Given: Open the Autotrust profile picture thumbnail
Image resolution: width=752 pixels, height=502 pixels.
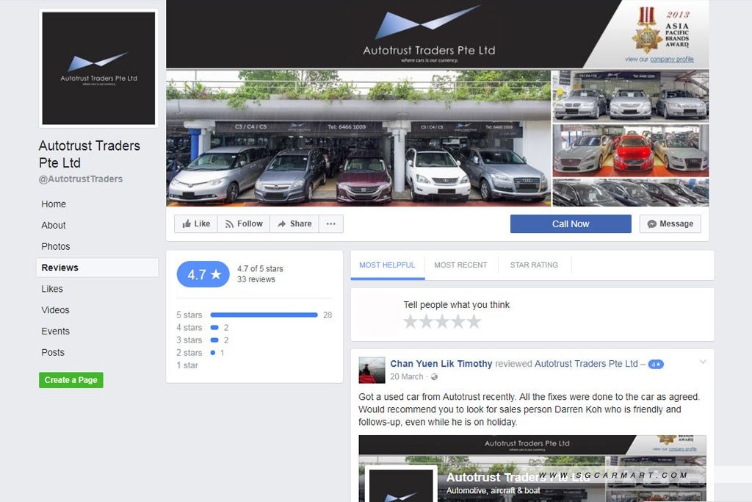Looking at the screenshot, I should [98, 68].
